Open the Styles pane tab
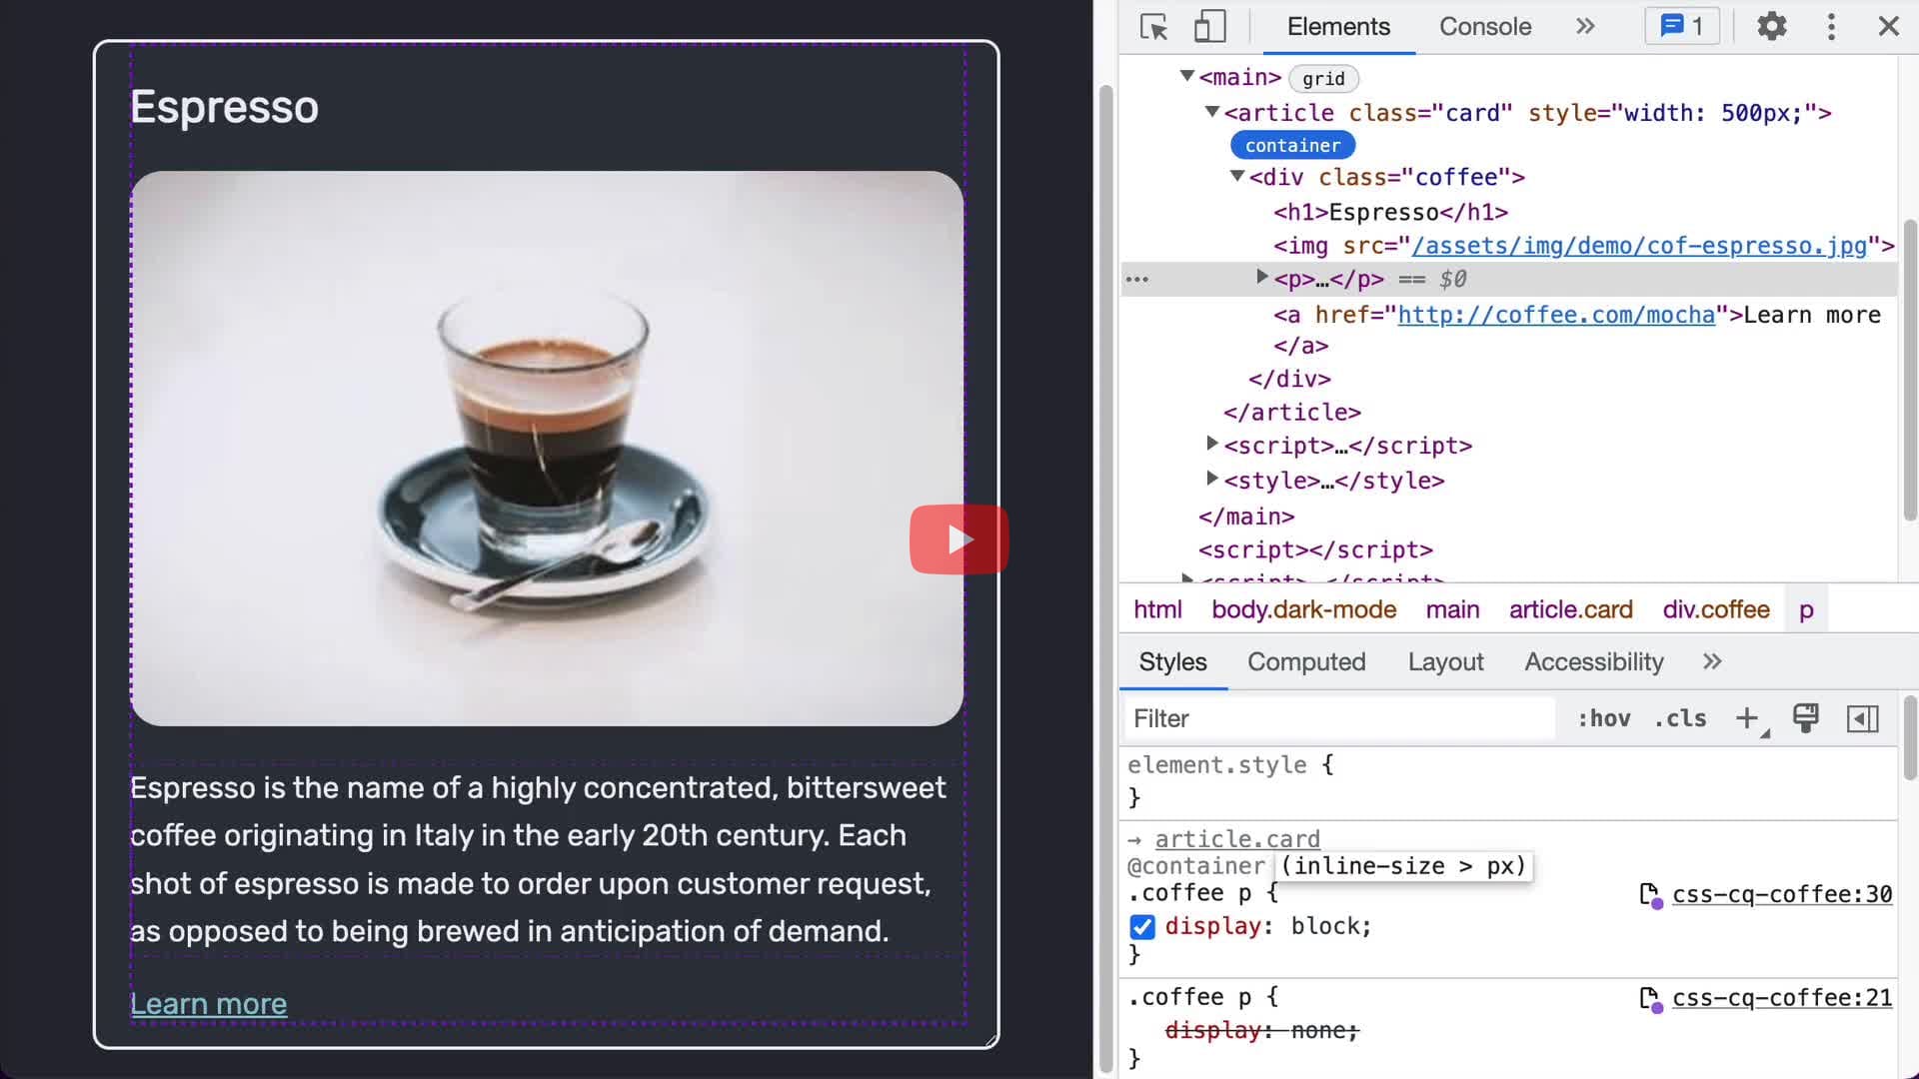This screenshot has width=1919, height=1079. tap(1172, 662)
